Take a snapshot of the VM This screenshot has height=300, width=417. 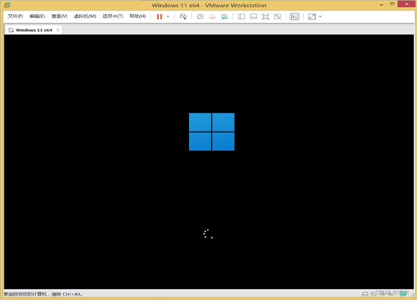tap(200, 16)
